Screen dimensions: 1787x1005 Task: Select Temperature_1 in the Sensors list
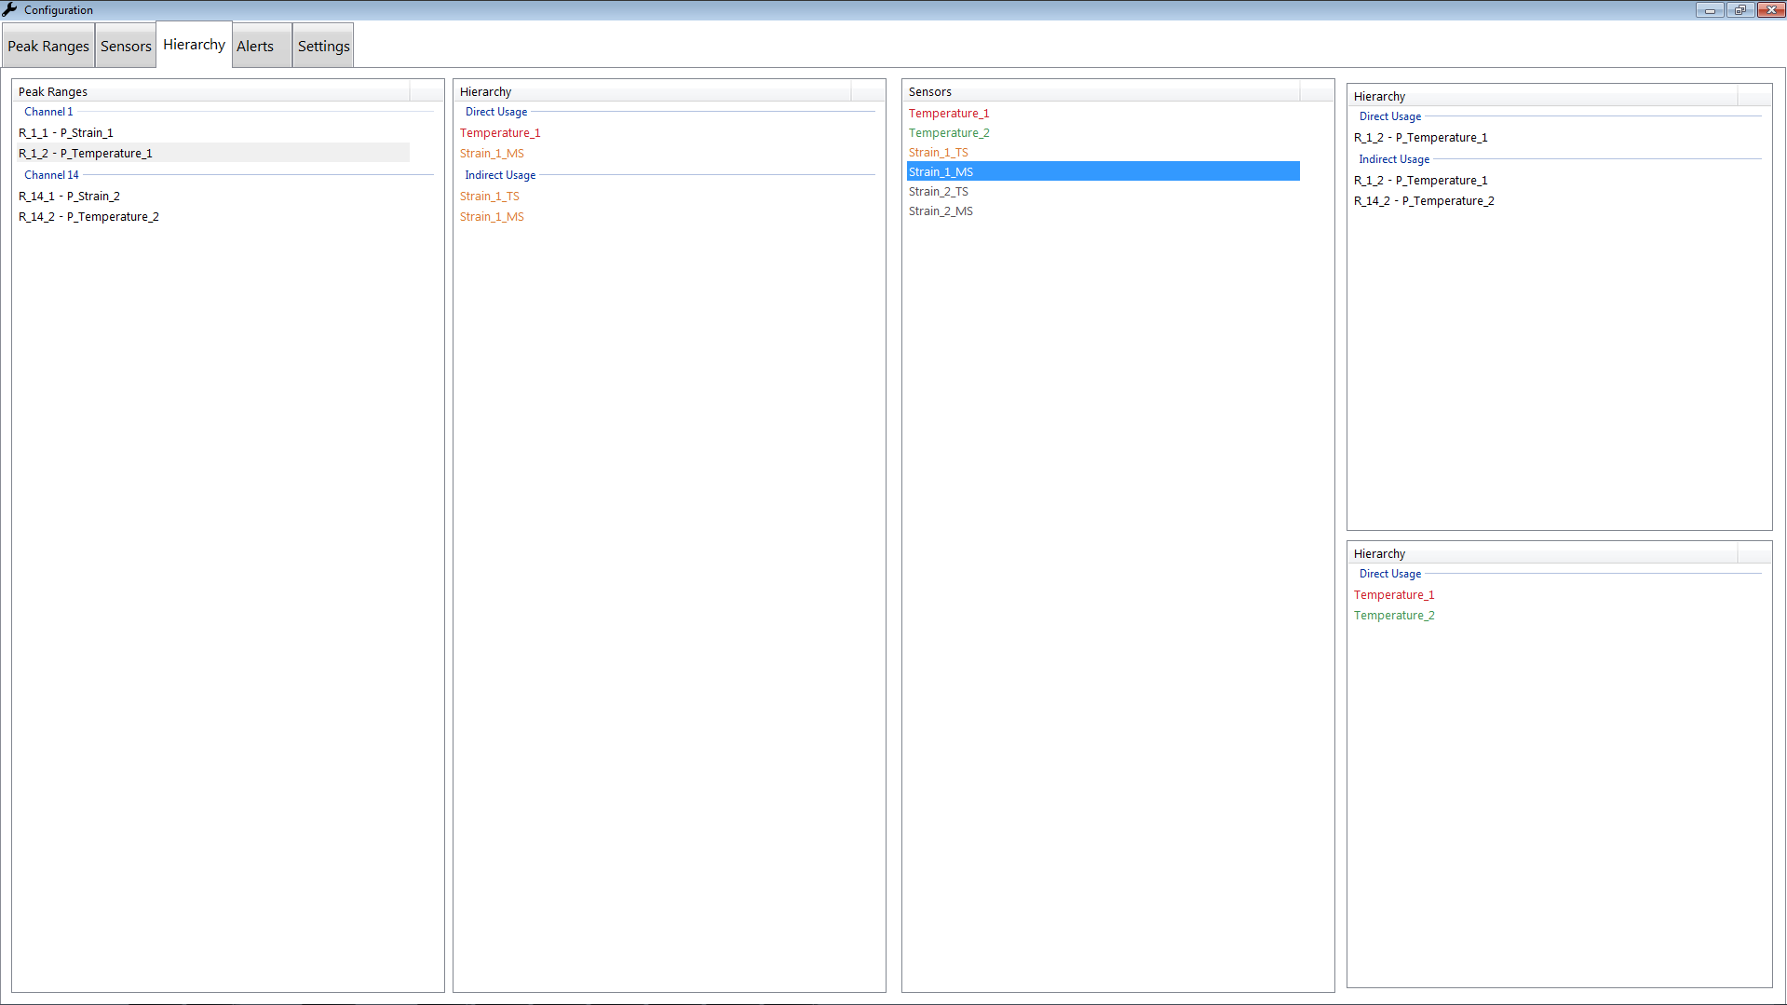(949, 114)
